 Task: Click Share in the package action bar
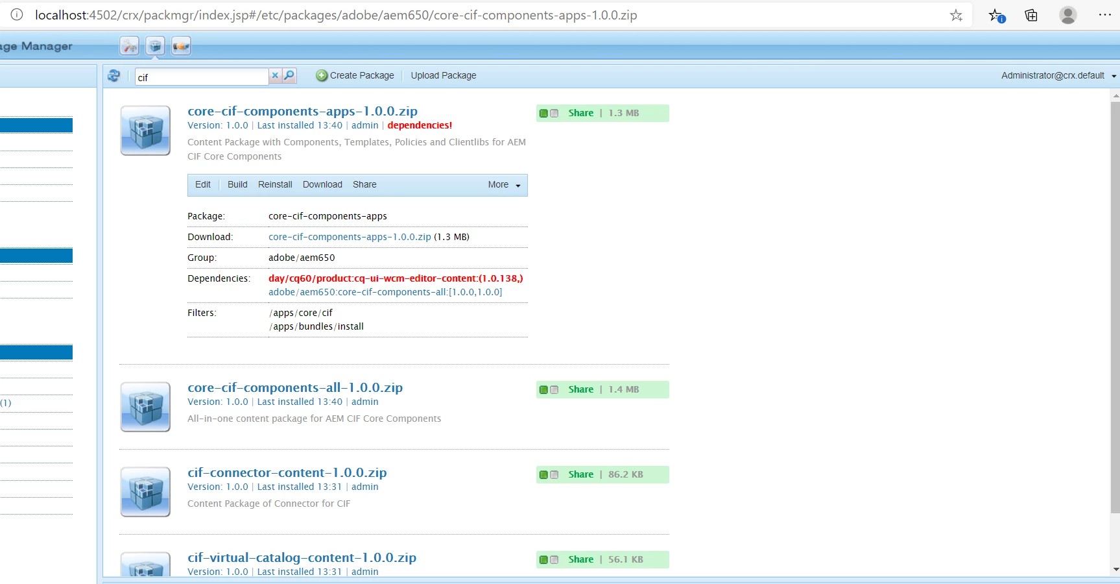364,185
